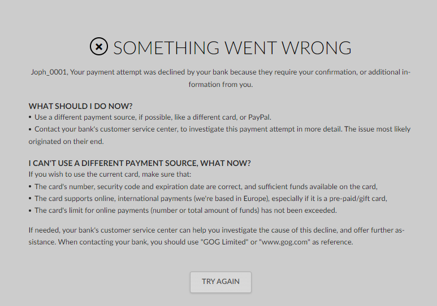Click "I CAN'T USE A DIFFERENT PAYMENT SOURCE" heading
437x306 pixels.
point(140,163)
